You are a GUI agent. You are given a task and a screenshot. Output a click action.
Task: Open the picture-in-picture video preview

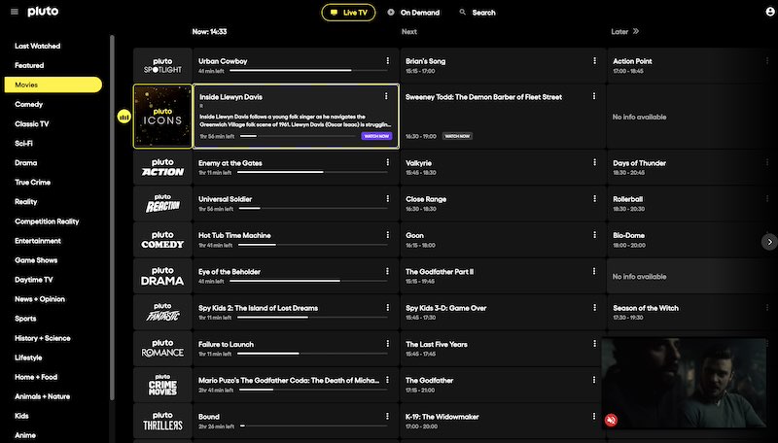click(x=684, y=383)
